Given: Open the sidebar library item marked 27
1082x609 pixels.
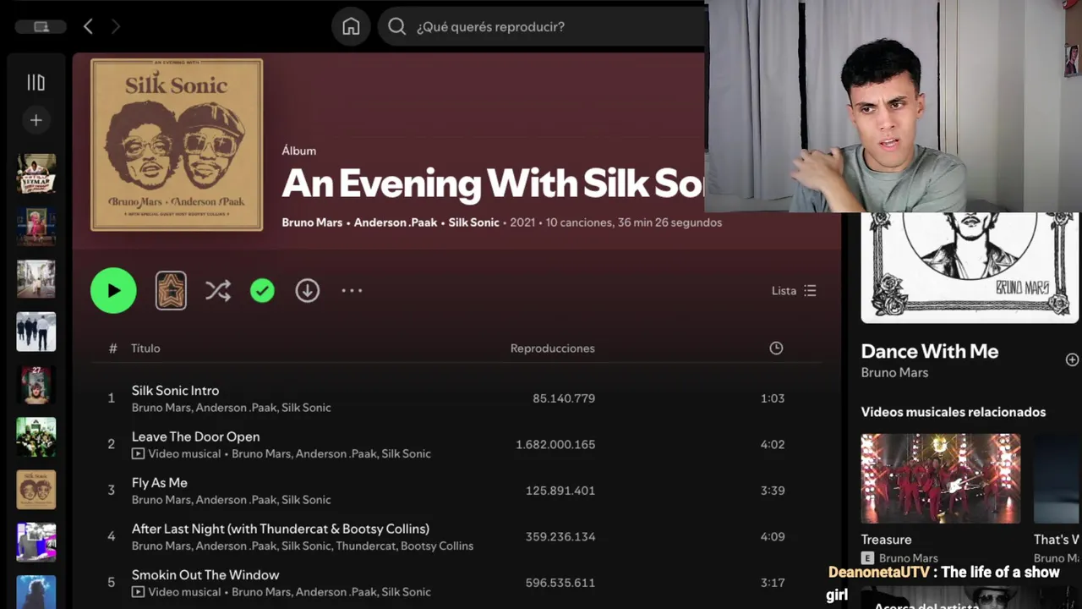Looking at the screenshot, I should pyautogui.click(x=36, y=384).
